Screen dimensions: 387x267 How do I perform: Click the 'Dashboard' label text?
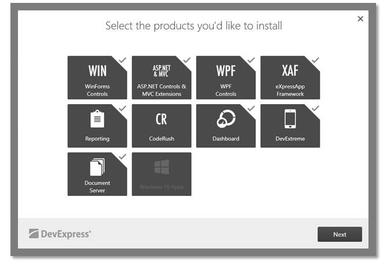(x=226, y=139)
